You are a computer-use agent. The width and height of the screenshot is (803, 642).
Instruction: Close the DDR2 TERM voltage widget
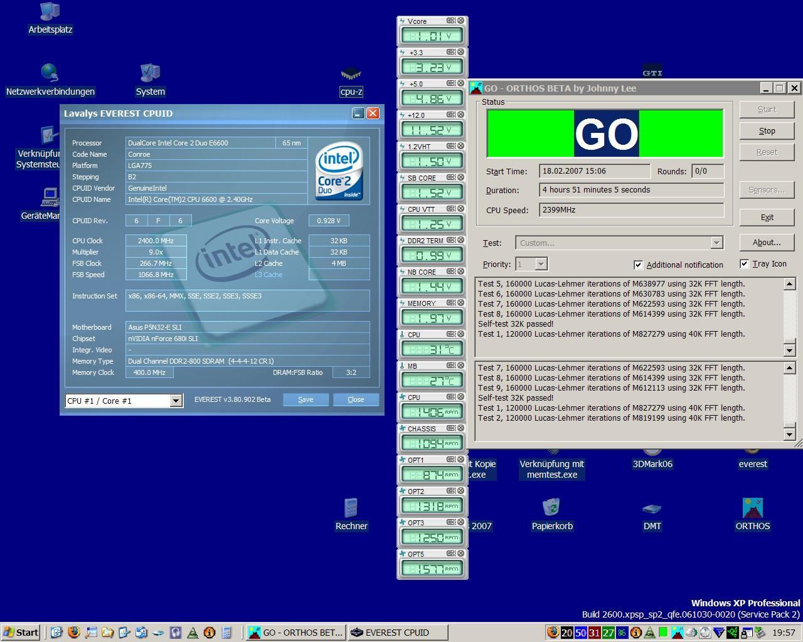460,240
